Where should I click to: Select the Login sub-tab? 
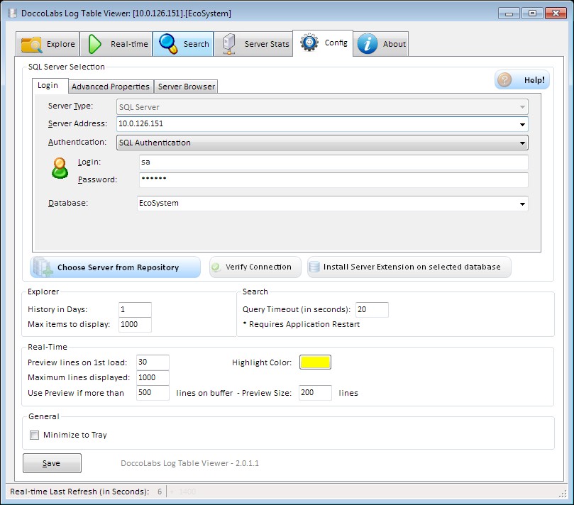click(x=50, y=86)
